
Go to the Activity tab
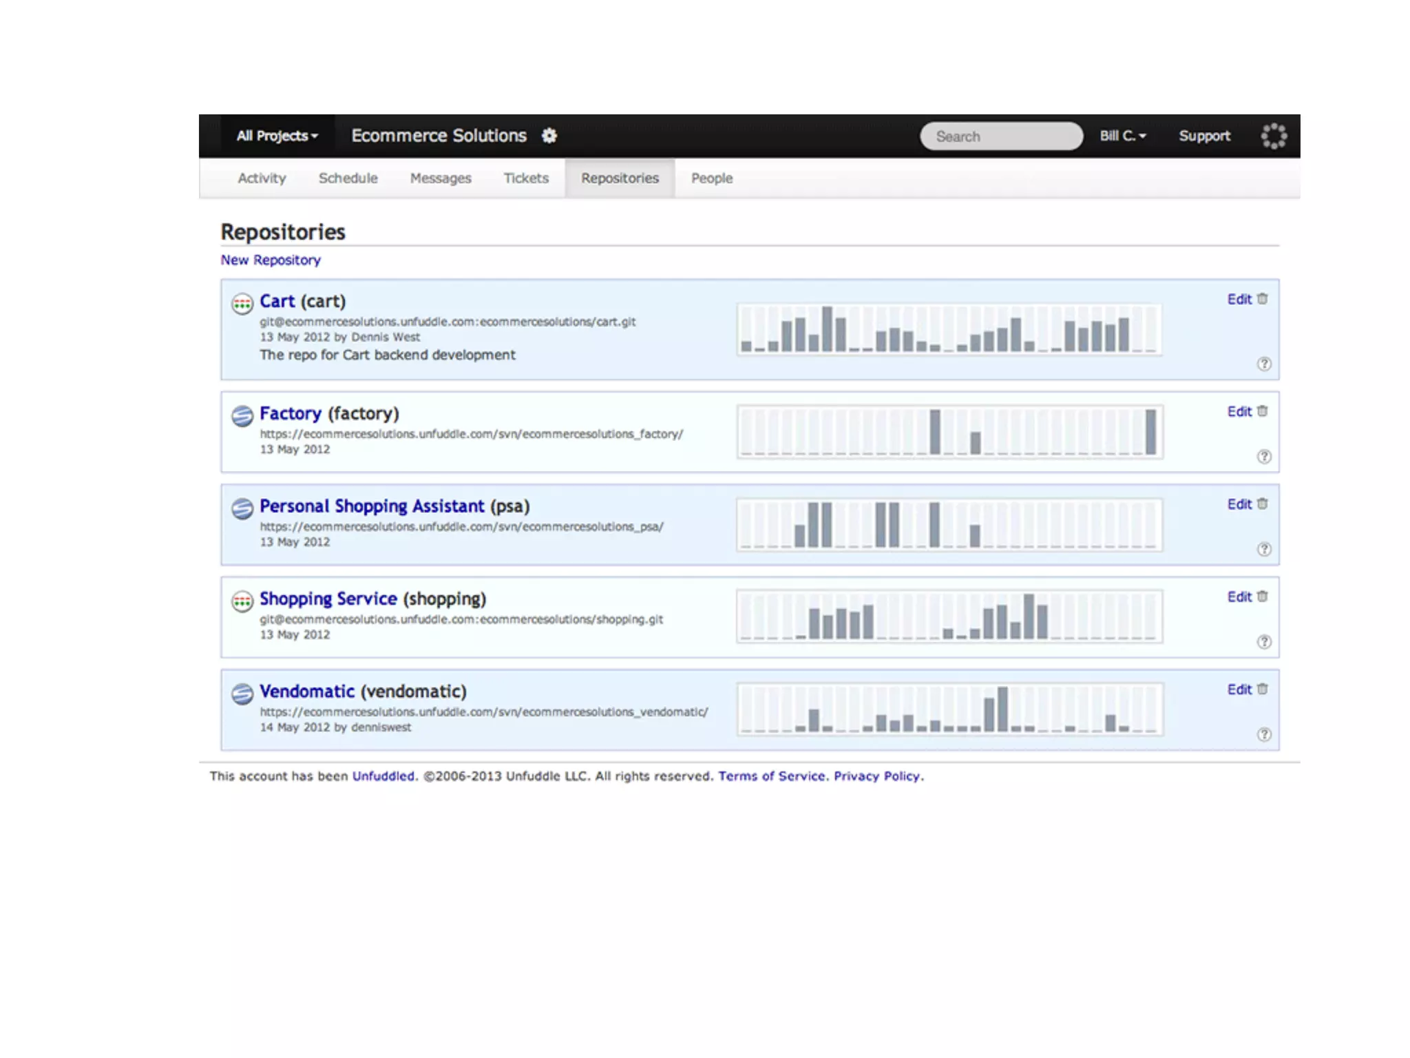tap(262, 178)
